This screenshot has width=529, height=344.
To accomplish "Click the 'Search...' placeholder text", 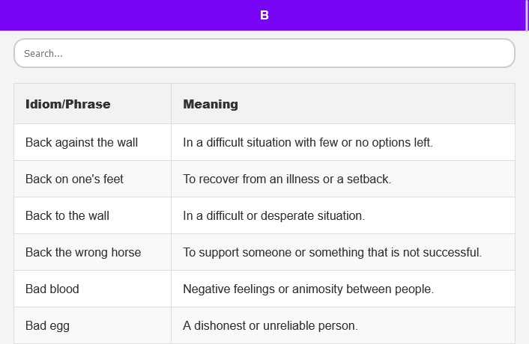I will [43, 54].
